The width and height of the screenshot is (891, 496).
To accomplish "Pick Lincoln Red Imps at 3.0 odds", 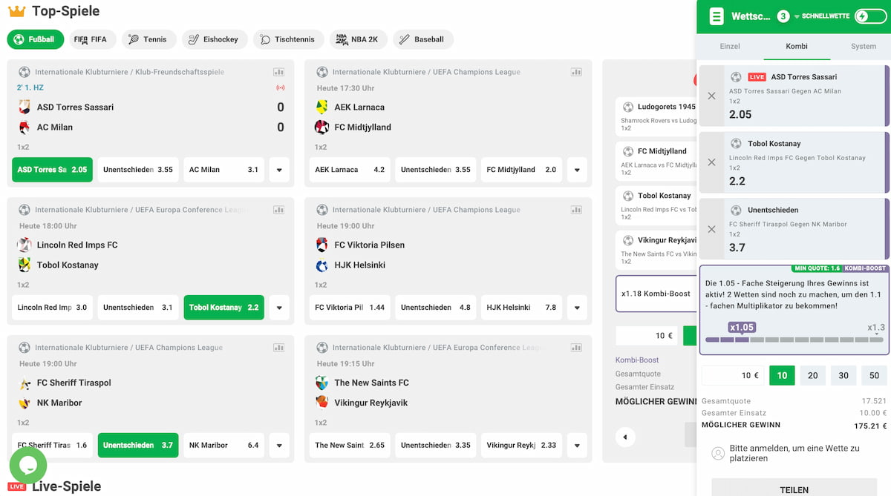I will pos(52,308).
